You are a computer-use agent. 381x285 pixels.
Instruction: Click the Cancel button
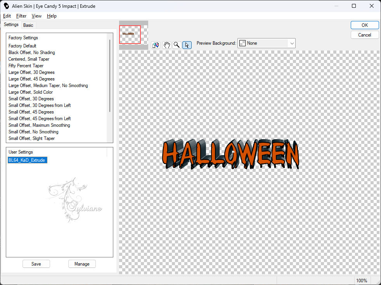coord(364,35)
